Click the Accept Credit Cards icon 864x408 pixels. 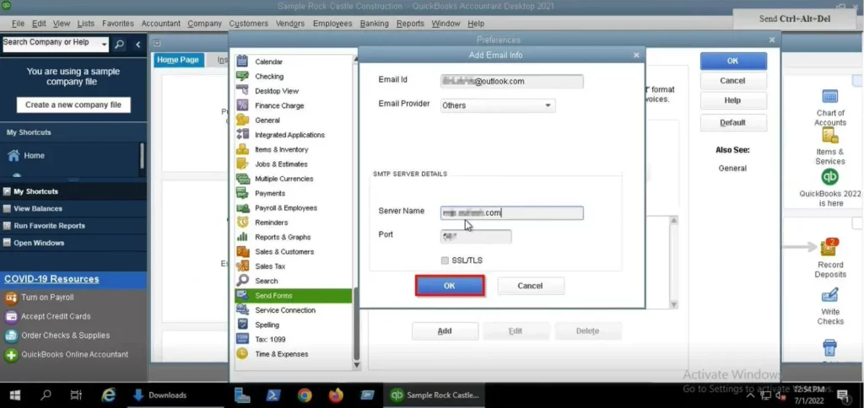[x=12, y=316]
